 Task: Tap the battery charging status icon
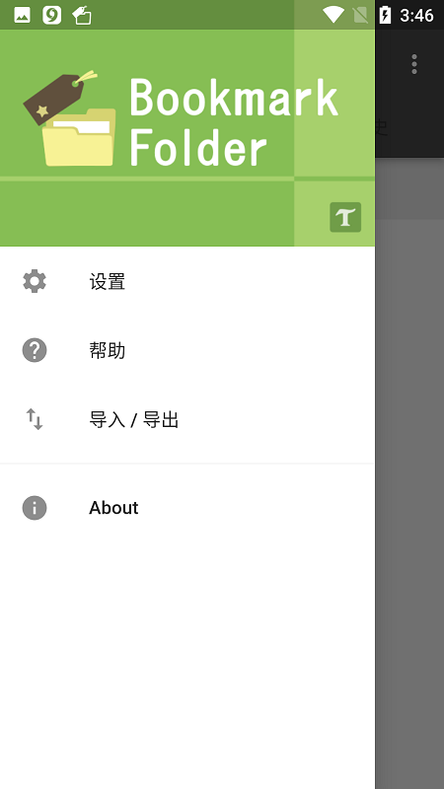tap(385, 15)
